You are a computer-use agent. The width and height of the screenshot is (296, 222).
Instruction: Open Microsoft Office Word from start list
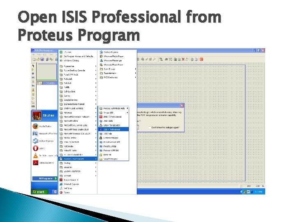44,134
